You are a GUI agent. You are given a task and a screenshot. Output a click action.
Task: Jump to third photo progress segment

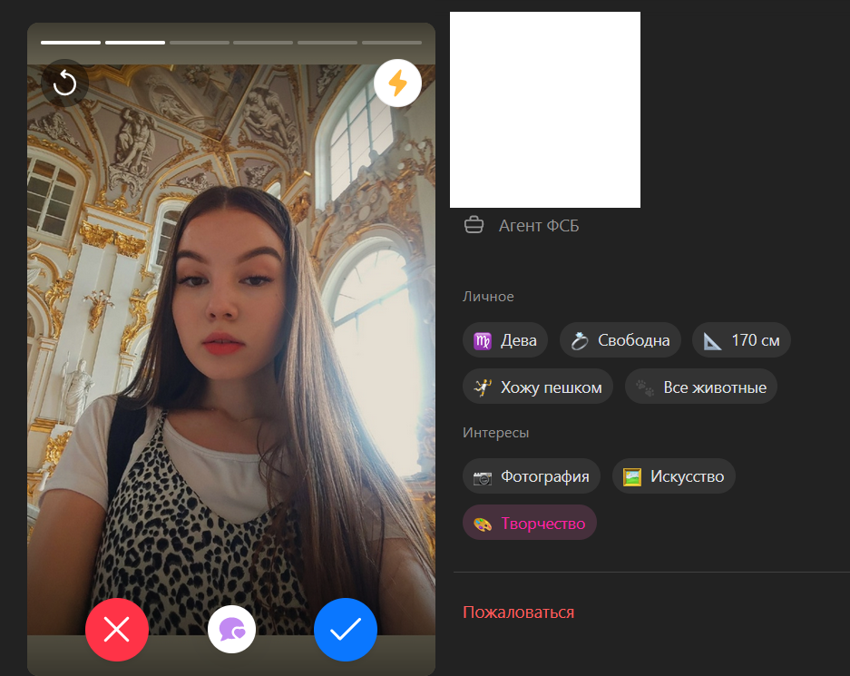pos(199,43)
